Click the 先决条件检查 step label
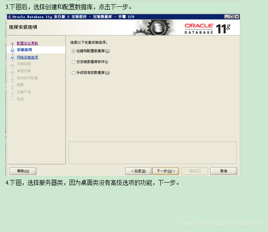This screenshot has height=232, width=268. 27,78
